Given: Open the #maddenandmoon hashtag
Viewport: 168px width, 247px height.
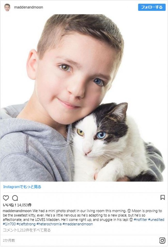Looking at the screenshot, I should pyautogui.click(x=78, y=224).
